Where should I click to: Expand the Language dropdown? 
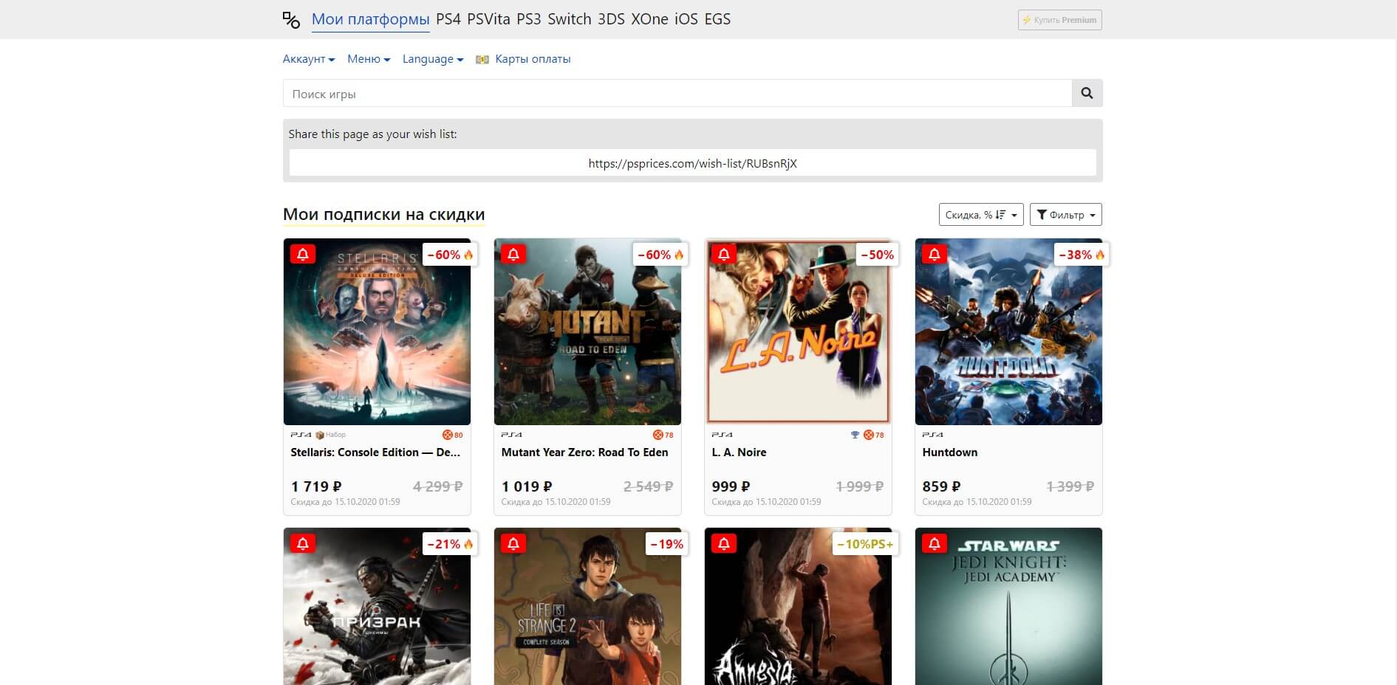pos(433,59)
